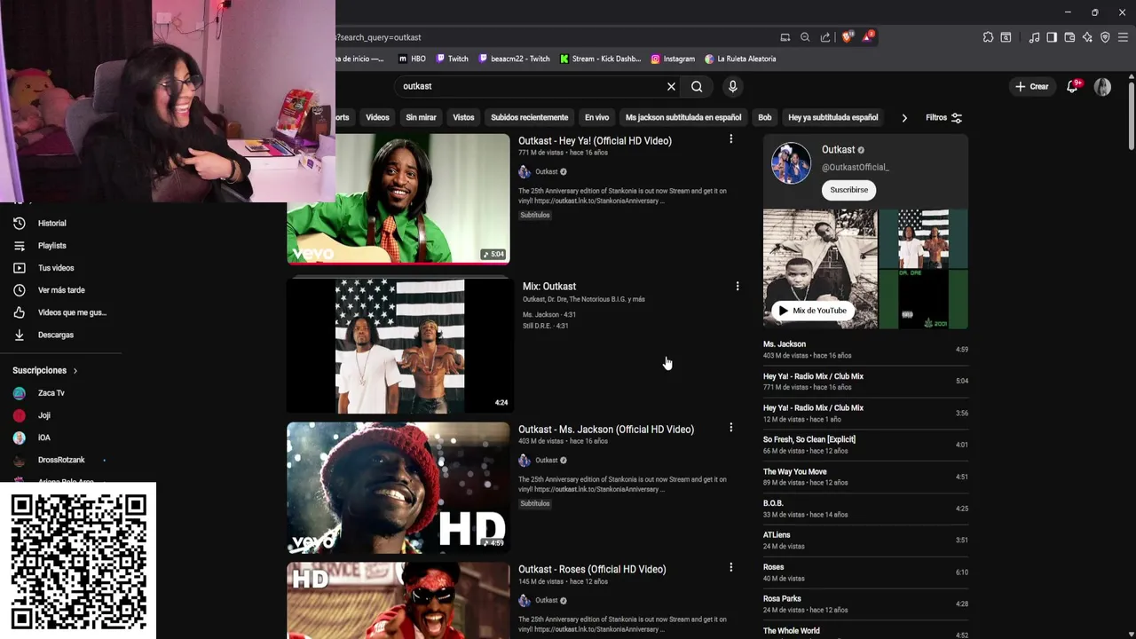Click the Crear button
The image size is (1136, 639).
coord(1032,86)
